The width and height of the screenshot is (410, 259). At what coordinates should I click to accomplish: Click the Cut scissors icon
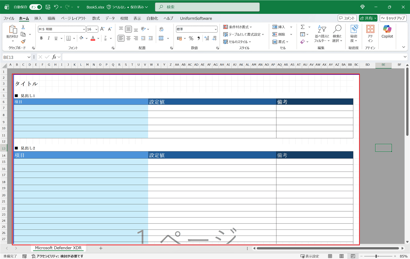tap(23, 27)
